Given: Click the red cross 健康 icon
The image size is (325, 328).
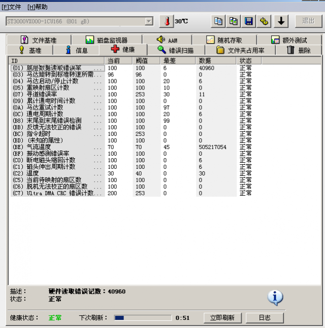Looking at the screenshot, I should [x=115, y=49].
